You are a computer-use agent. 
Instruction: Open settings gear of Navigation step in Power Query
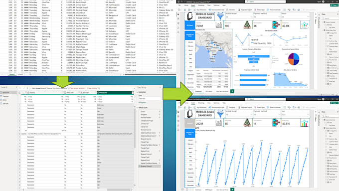(x=160, y=115)
